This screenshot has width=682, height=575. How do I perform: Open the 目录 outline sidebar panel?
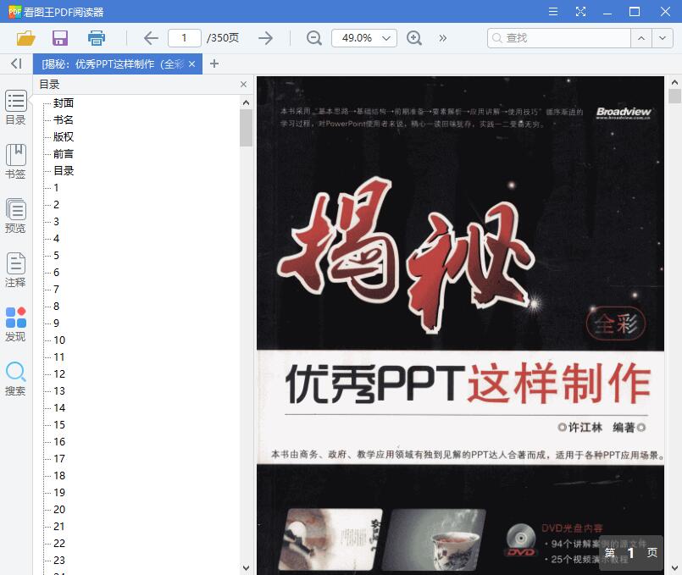tap(15, 108)
